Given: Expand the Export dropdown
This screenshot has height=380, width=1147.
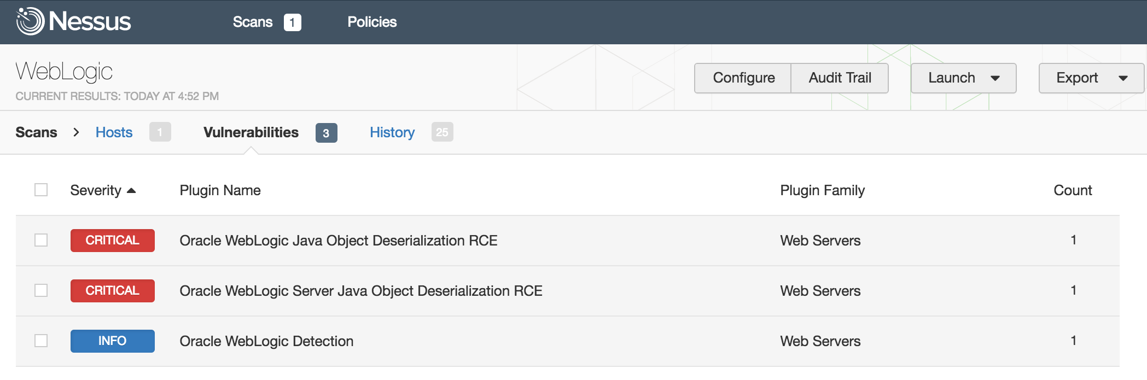Looking at the screenshot, I should (1091, 78).
